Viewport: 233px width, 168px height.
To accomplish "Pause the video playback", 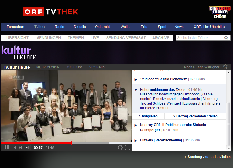I will (x=7, y=147).
